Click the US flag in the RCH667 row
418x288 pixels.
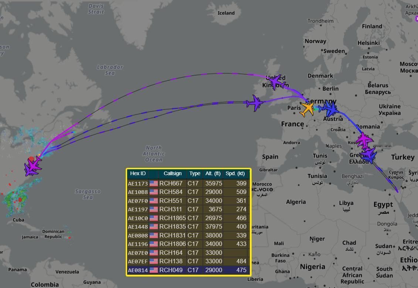point(153,184)
